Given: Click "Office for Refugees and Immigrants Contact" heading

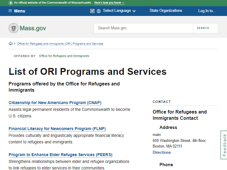Looking at the screenshot, I should click(x=180, y=115).
